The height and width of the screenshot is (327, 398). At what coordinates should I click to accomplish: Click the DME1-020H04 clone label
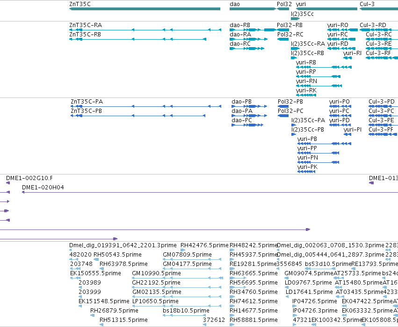(x=43, y=188)
